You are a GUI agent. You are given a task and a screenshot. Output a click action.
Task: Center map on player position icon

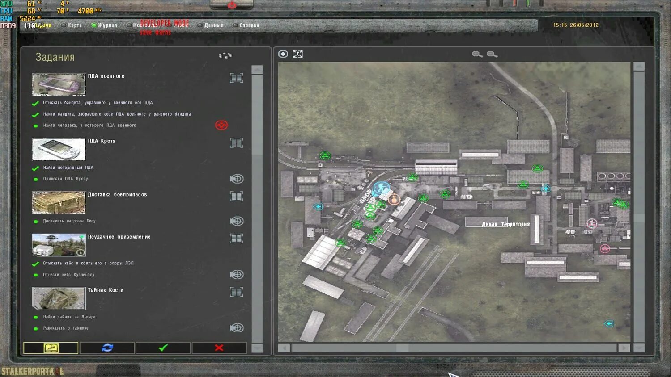(283, 54)
